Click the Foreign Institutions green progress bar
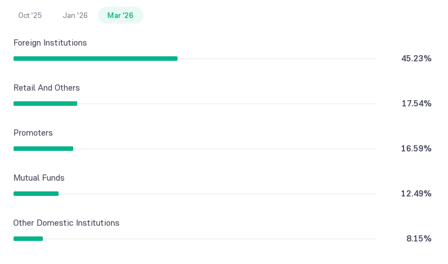 [x=95, y=59]
